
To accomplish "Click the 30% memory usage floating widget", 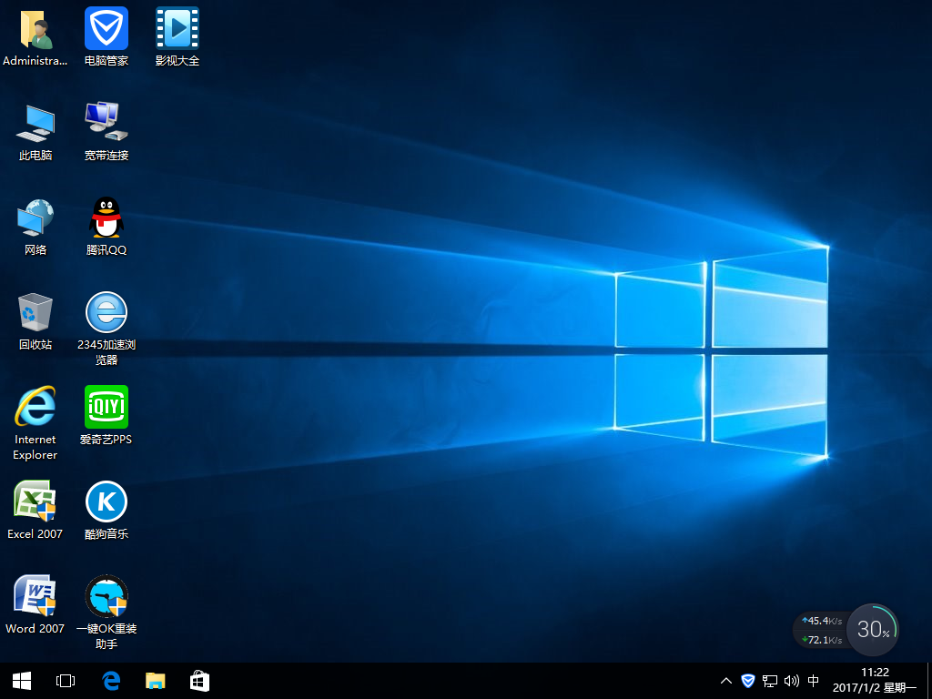I will (873, 629).
